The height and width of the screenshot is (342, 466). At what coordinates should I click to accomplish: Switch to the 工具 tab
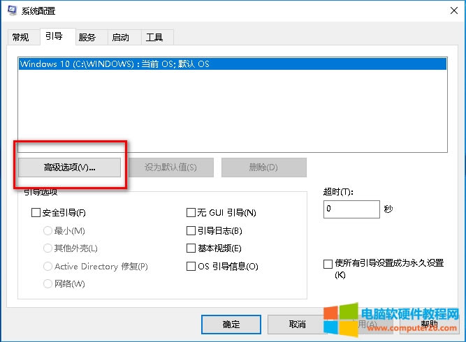(x=154, y=37)
